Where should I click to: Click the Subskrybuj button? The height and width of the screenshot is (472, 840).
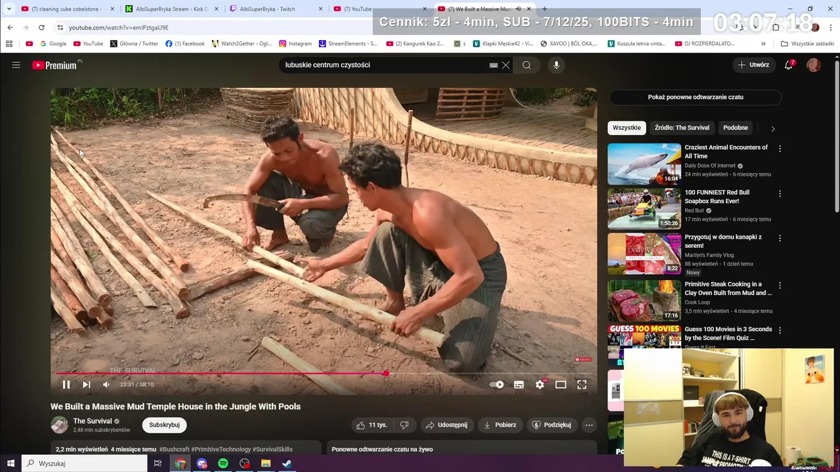point(164,425)
